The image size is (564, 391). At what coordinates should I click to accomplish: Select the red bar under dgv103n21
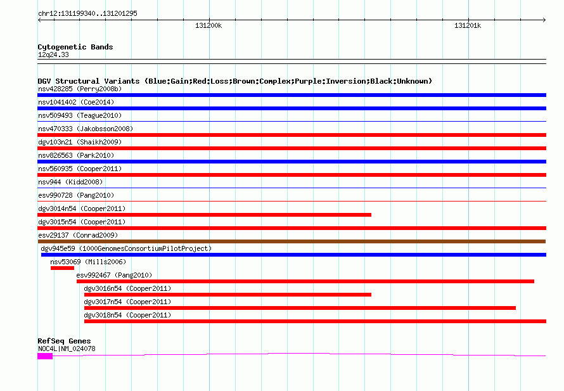(x=292, y=148)
